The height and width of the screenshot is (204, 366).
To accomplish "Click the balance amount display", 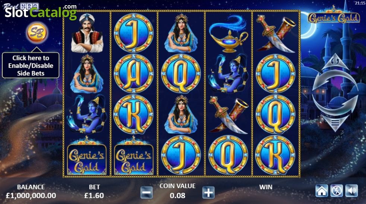I will click(31, 195).
